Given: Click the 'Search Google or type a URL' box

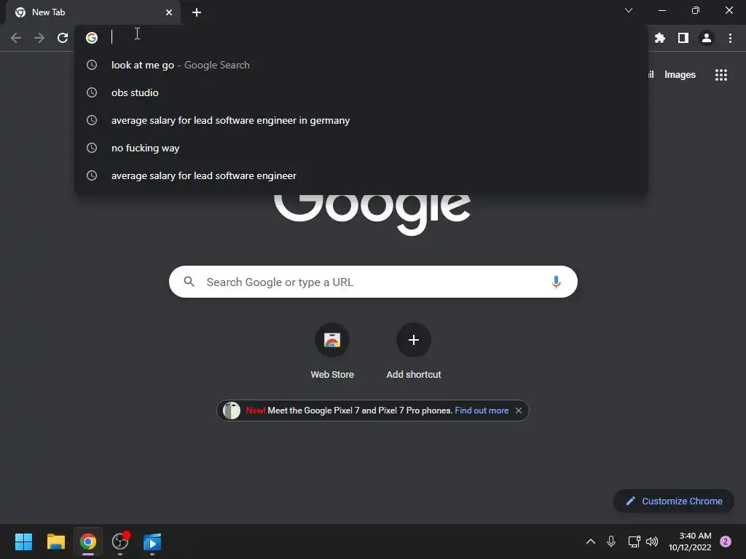Looking at the screenshot, I should (373, 282).
